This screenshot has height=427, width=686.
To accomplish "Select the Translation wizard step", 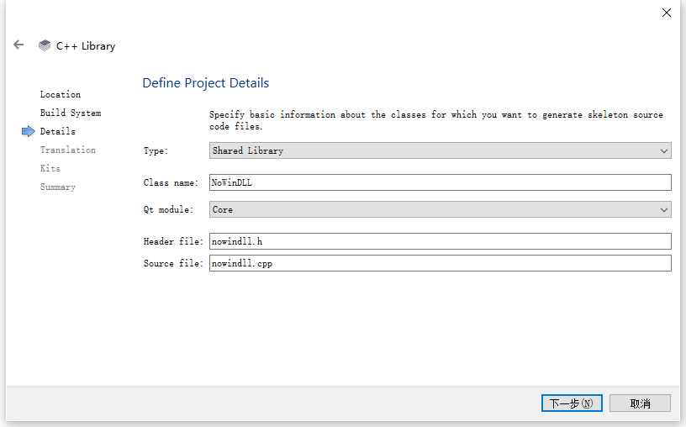I will [68, 150].
